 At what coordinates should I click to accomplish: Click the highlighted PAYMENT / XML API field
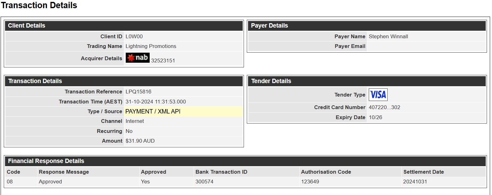(x=183, y=111)
